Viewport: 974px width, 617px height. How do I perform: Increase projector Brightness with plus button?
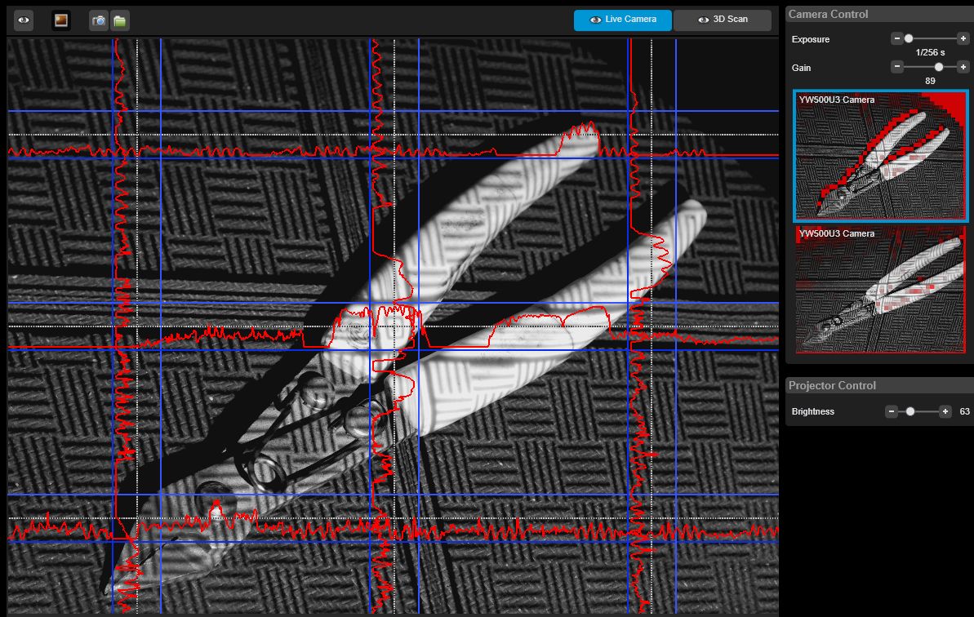945,411
